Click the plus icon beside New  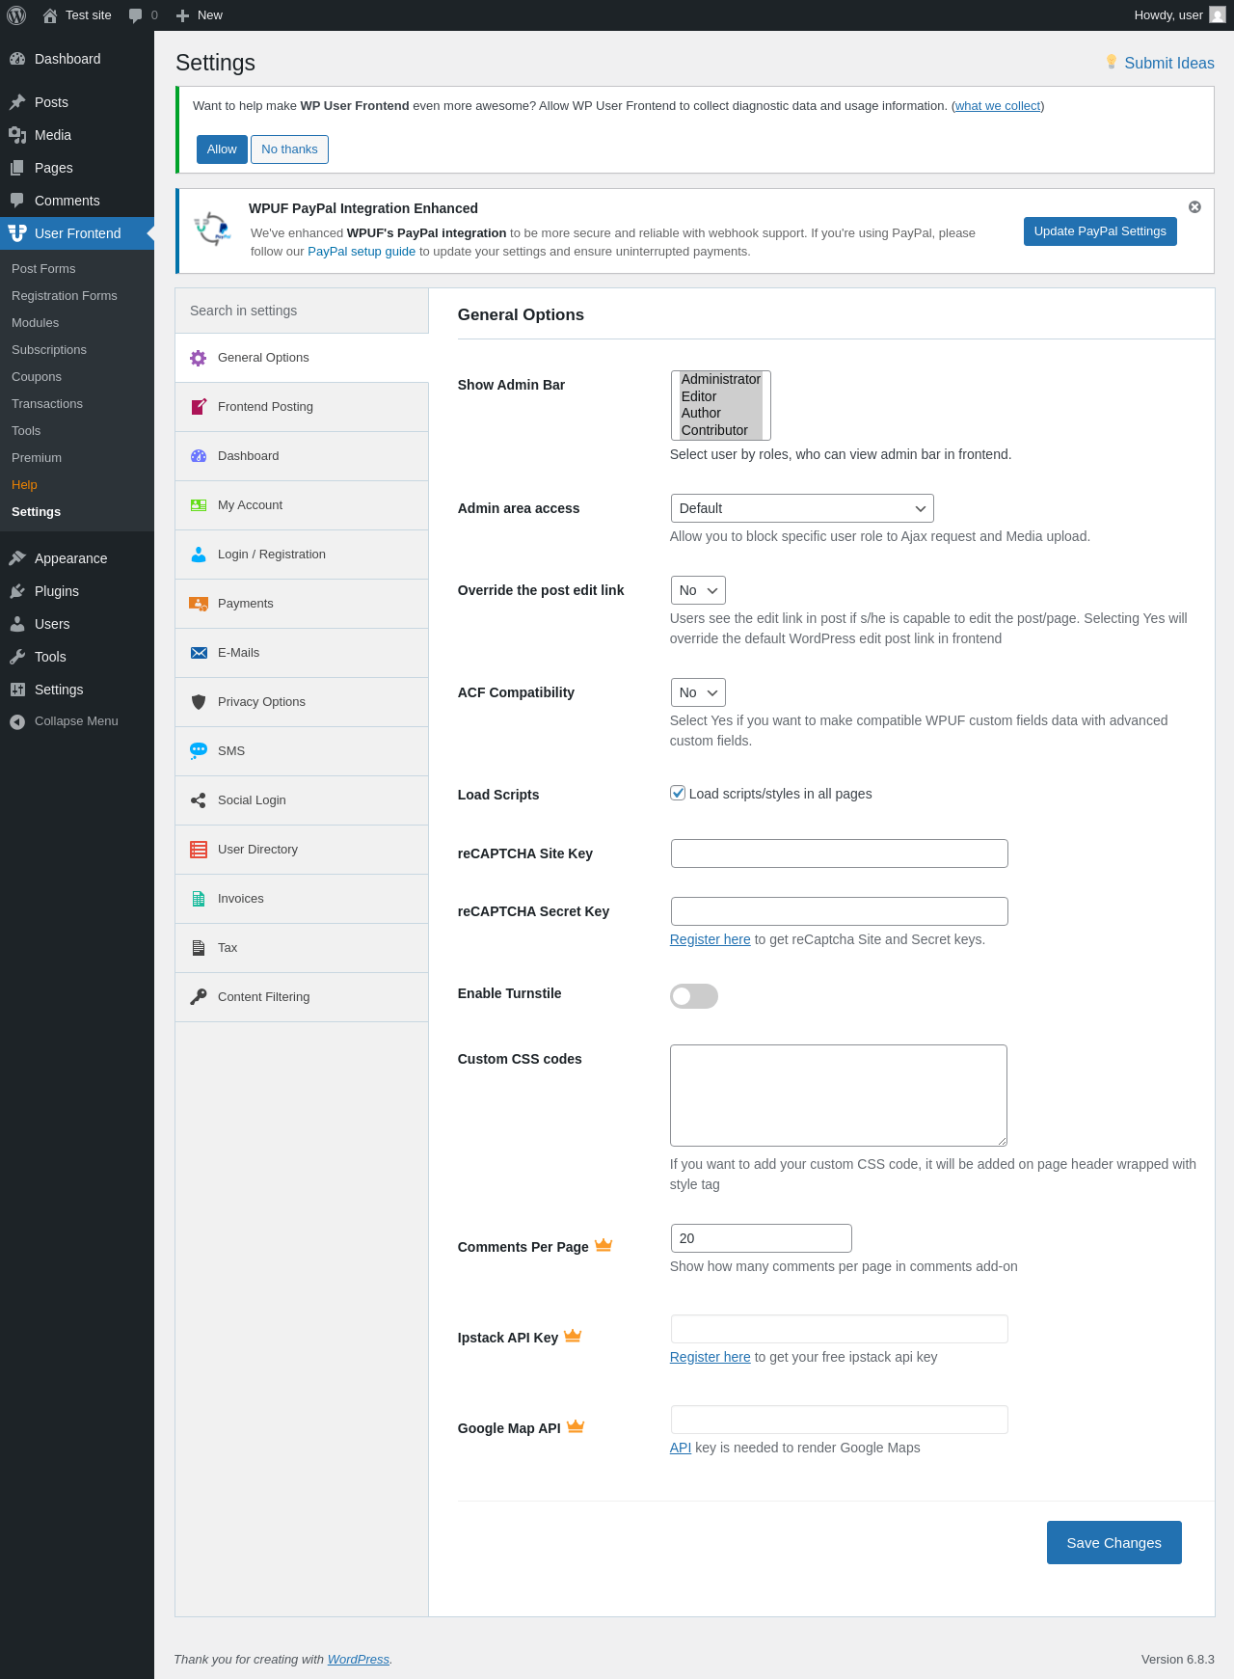[182, 15]
